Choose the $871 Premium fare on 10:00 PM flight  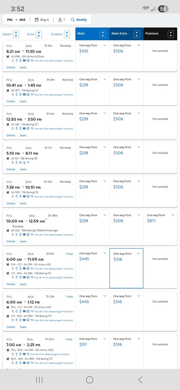153,221
